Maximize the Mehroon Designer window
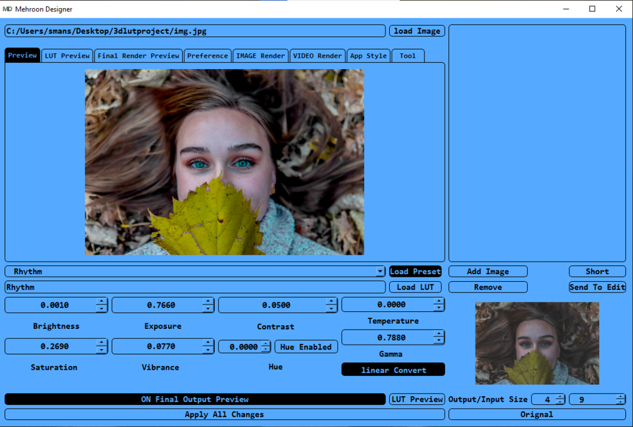Viewport: 633px width, 427px height. (592, 9)
